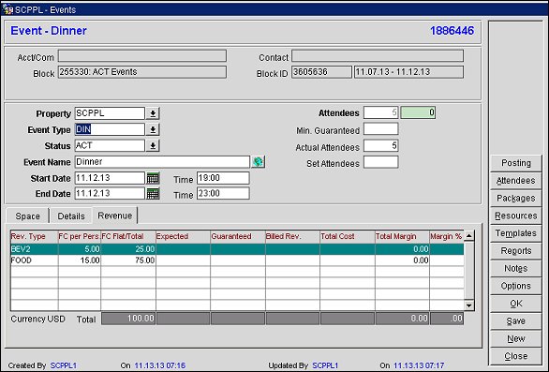Click the Total Cost column header
This screenshot has height=372, width=549.
(348, 236)
